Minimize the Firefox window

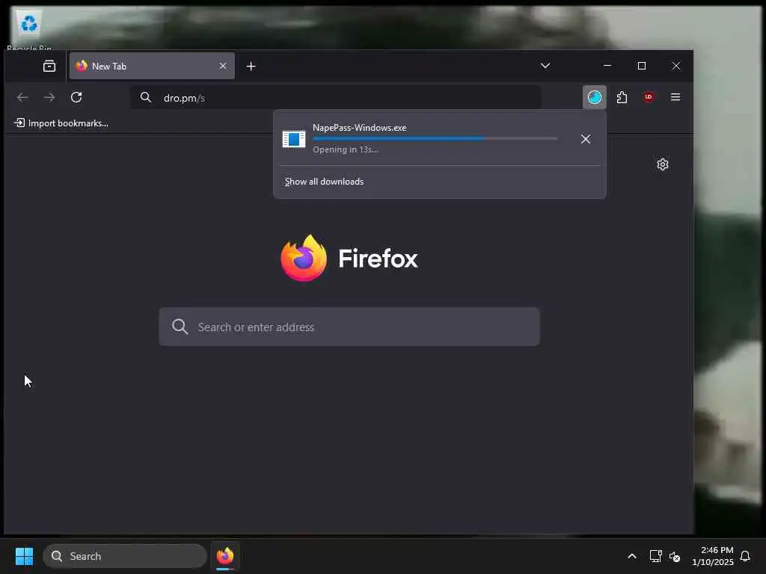click(607, 66)
